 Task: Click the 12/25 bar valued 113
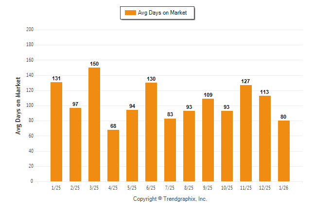pyautogui.click(x=265, y=139)
